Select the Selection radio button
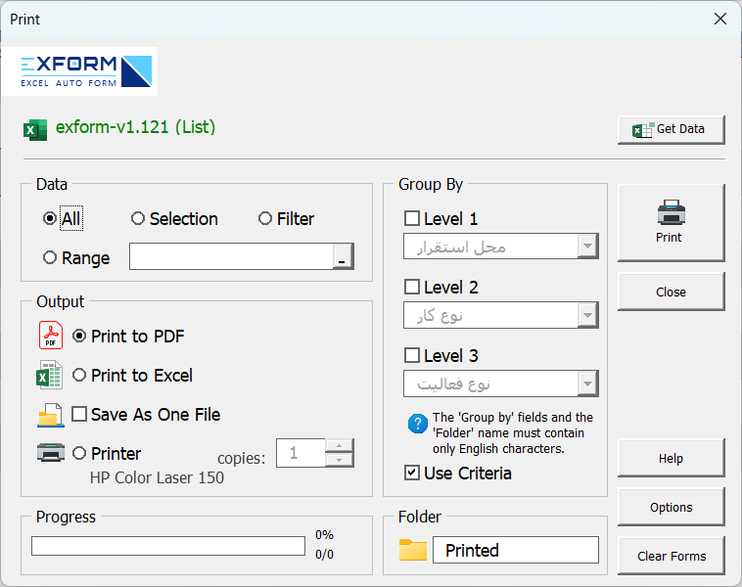Image resolution: width=742 pixels, height=587 pixels. click(x=138, y=218)
